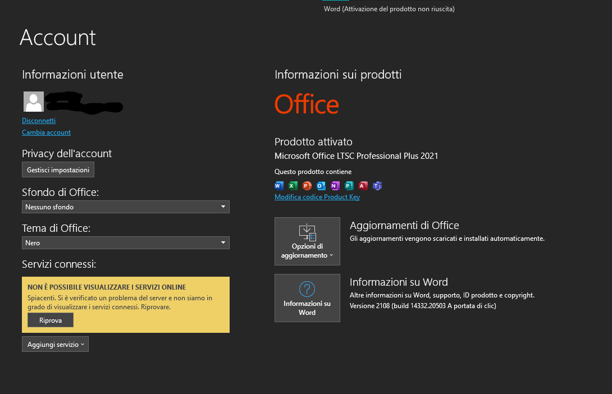
Task: Open the Informazioni su Word button
Action: (x=307, y=298)
